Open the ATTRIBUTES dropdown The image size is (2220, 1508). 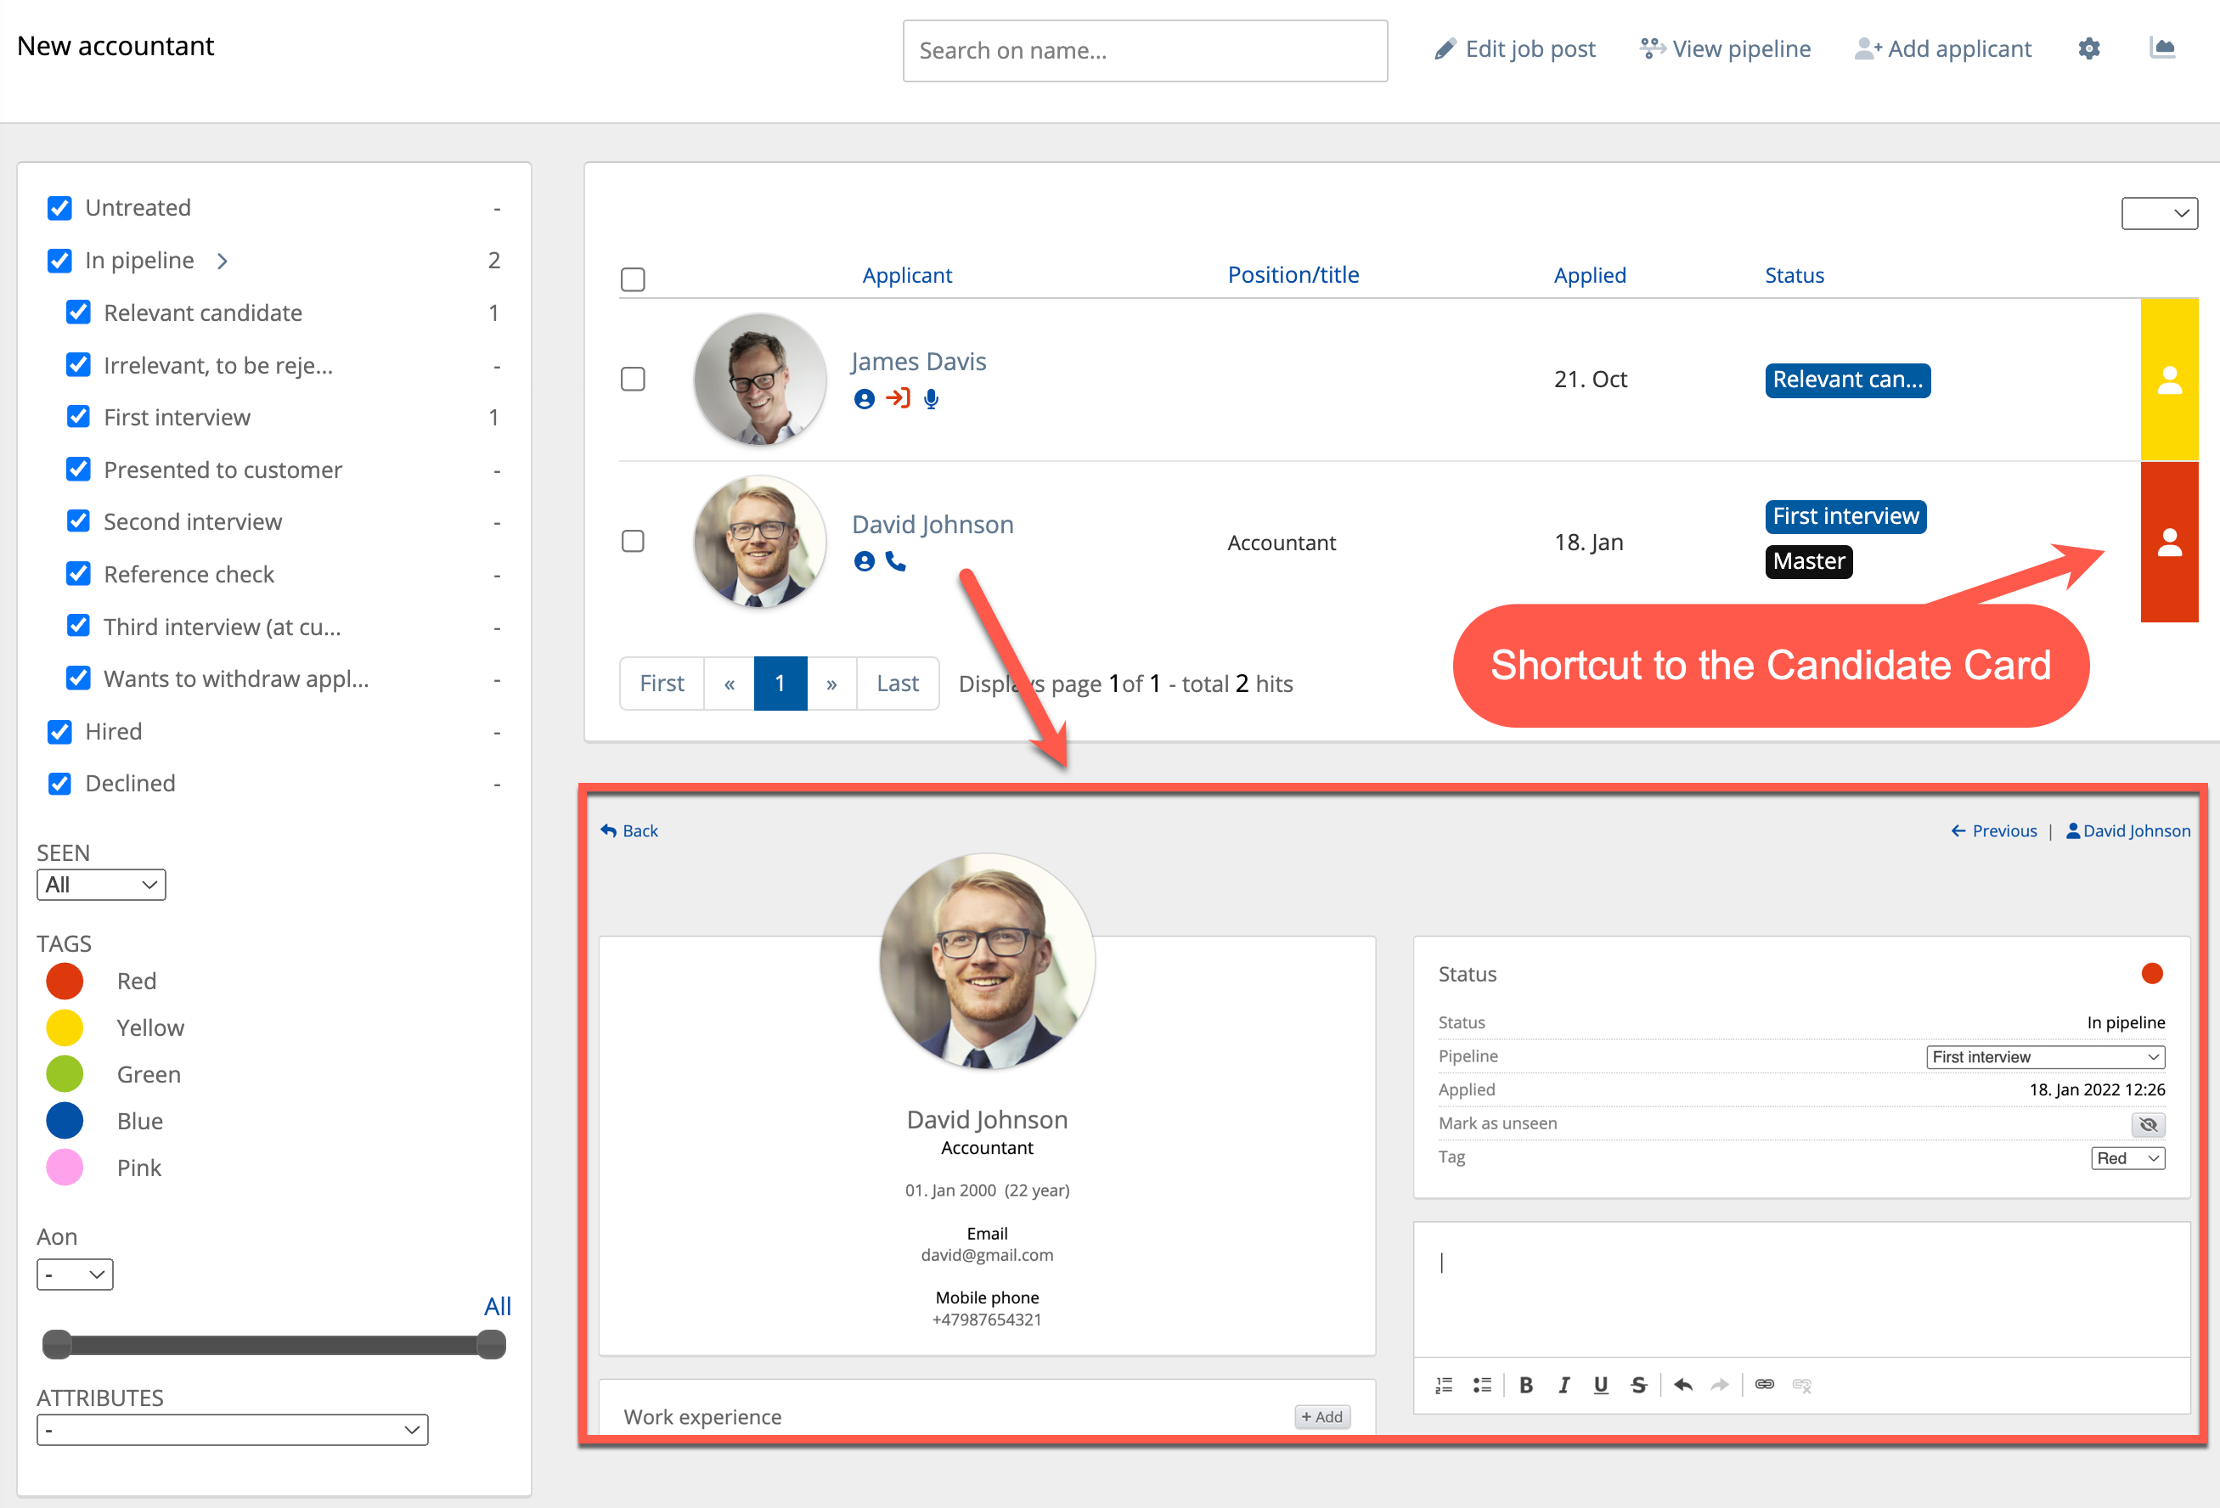tap(232, 1430)
